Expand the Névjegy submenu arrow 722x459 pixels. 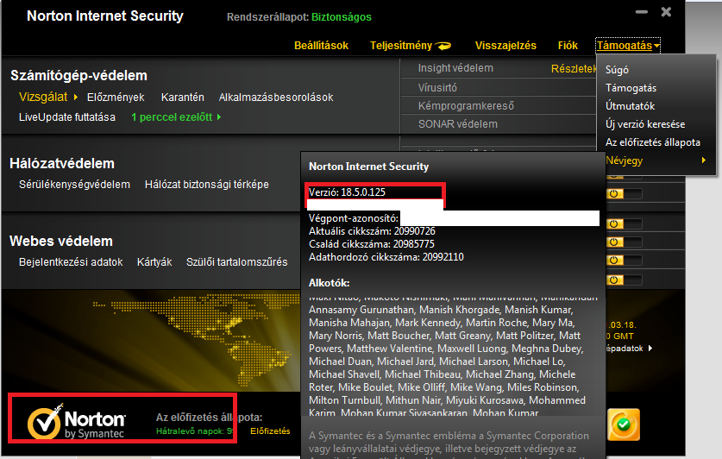point(703,160)
